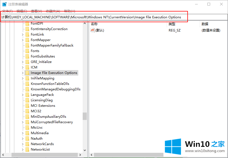The width and height of the screenshot is (228, 158).
Task: Expand the FontLink key
Action: [x=23, y=35]
